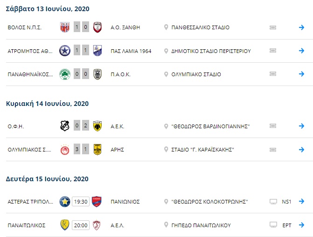Select the 20:00 kickoff time box

tap(81, 225)
